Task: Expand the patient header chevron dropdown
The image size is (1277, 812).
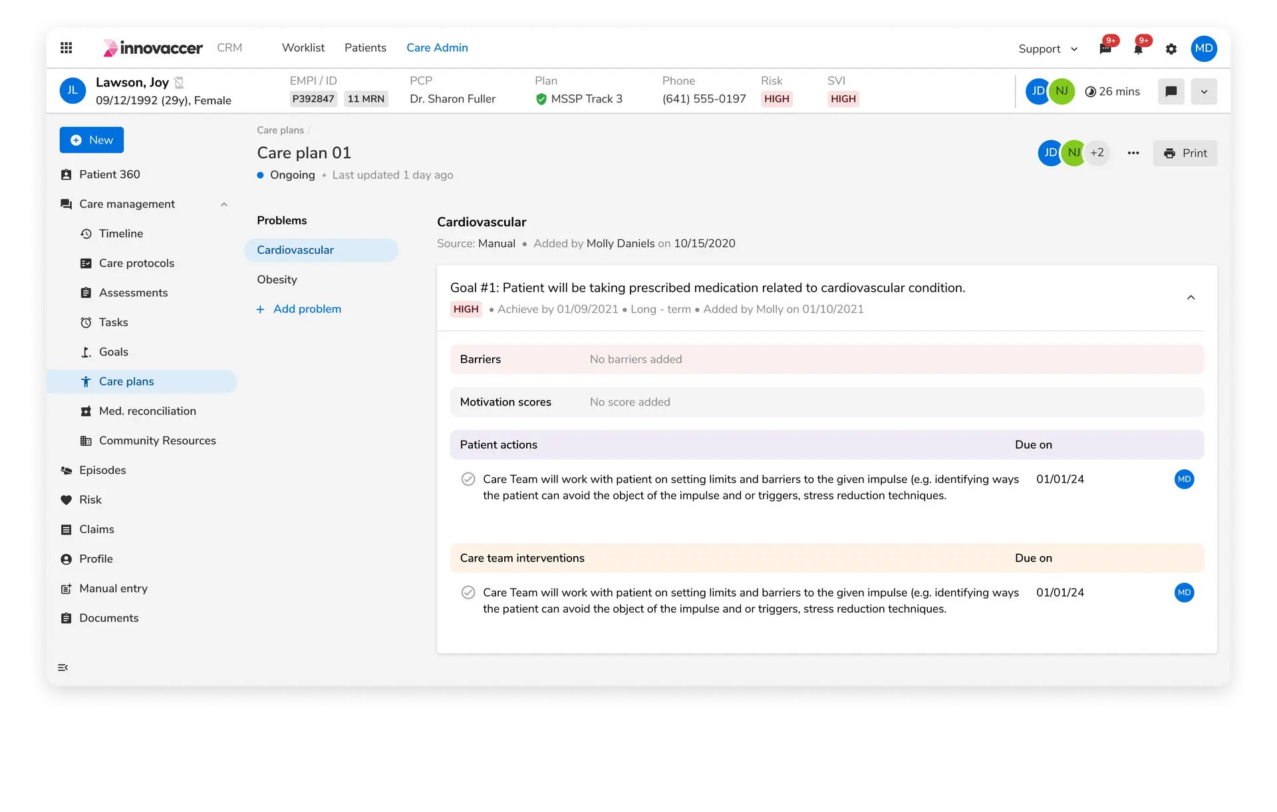Action: tap(1204, 92)
